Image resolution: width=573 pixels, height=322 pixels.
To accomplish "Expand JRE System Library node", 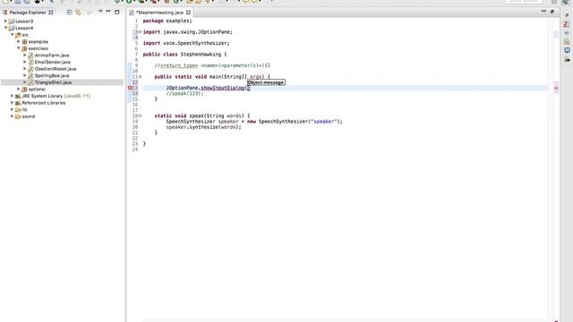I will point(12,96).
